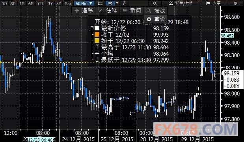Click the 98.159 last price label
The image size is (244, 142).
(x=232, y=73)
